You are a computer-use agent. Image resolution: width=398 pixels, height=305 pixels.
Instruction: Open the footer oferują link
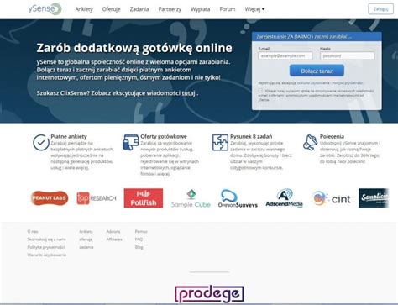point(86,239)
